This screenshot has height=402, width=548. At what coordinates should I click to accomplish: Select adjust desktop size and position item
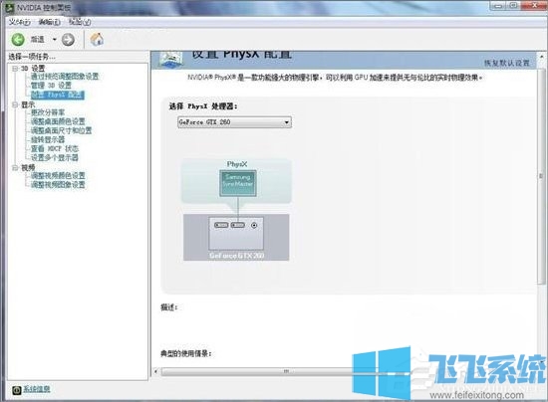click(x=62, y=130)
